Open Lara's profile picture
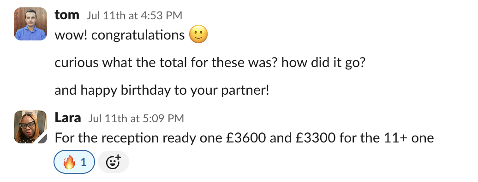478x182 pixels. [30, 127]
